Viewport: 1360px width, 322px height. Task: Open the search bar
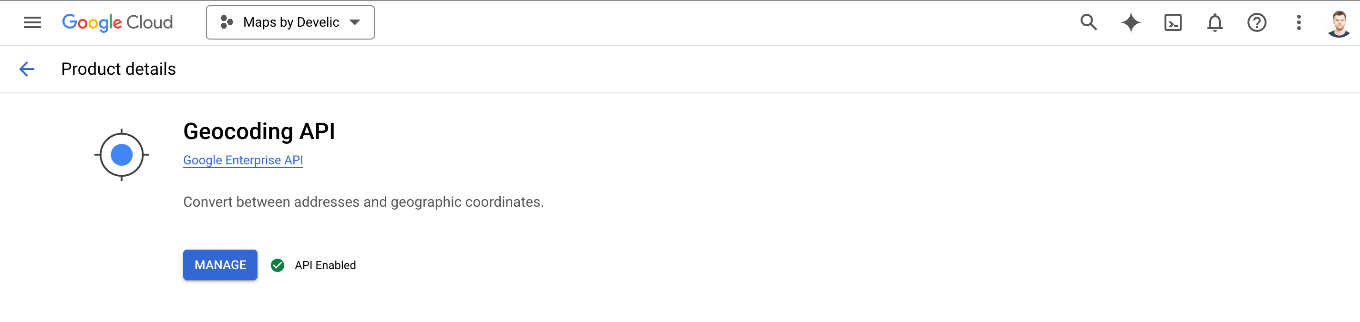pyautogui.click(x=1088, y=22)
